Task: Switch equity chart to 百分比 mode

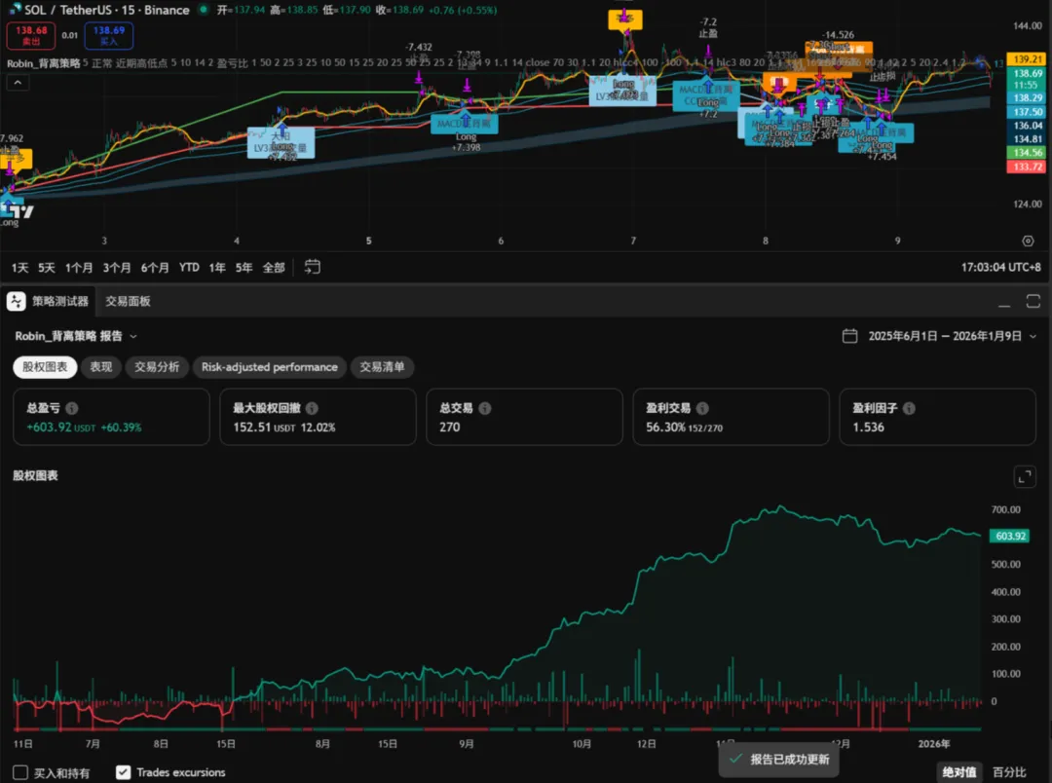Action: click(x=1009, y=772)
